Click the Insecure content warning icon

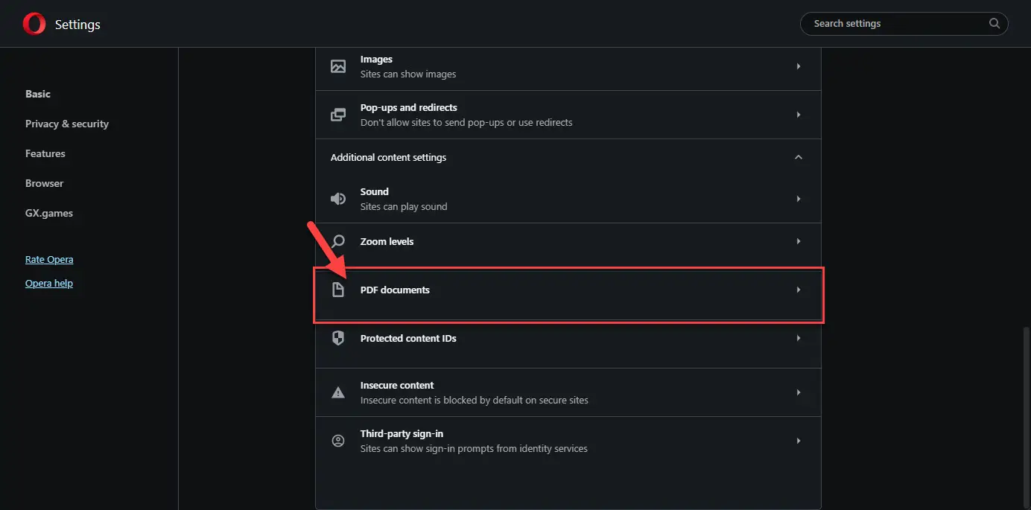[338, 392]
